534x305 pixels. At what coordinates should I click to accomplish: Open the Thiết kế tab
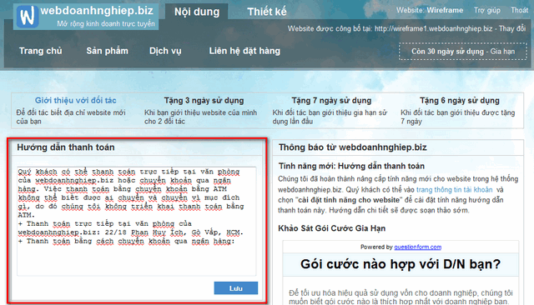267,12
